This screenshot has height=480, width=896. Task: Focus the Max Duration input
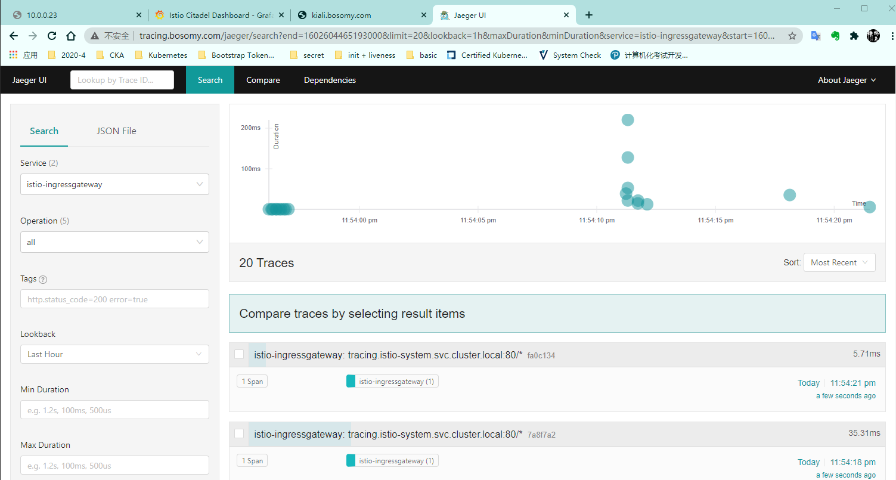(x=114, y=465)
